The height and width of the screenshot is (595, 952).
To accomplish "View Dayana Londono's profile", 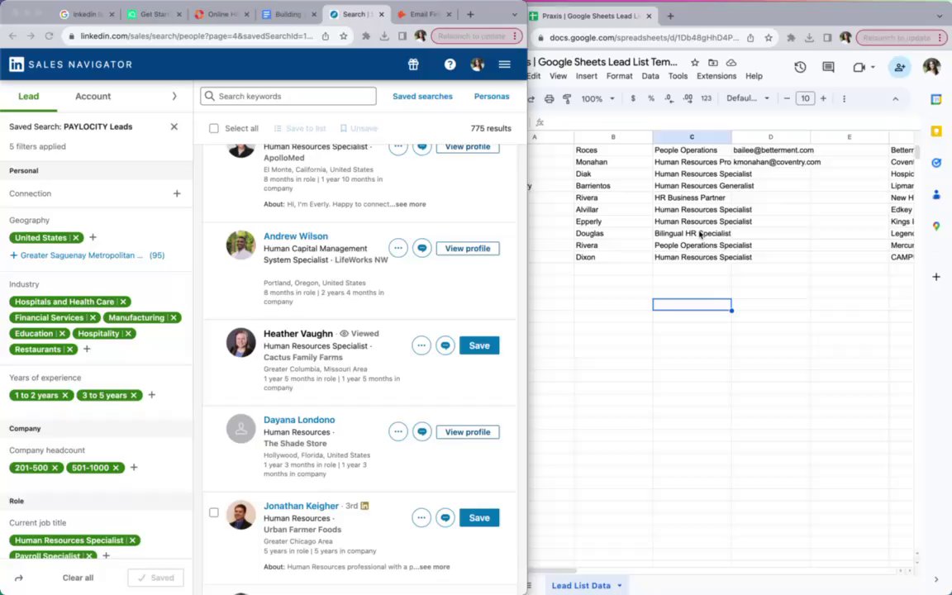I will (468, 432).
